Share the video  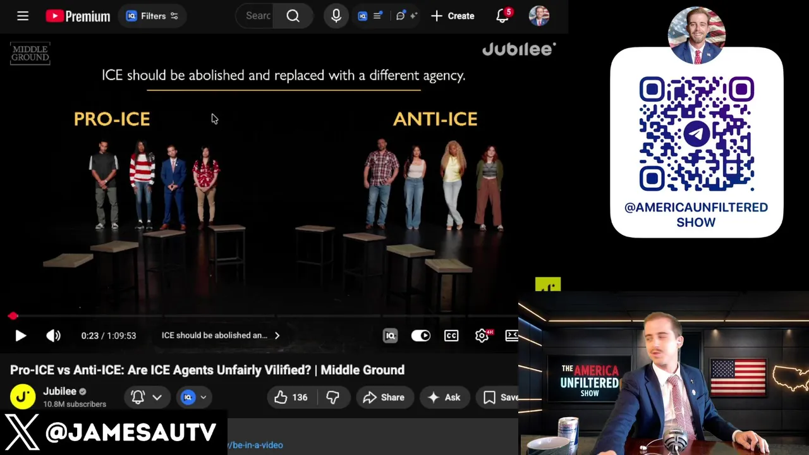(384, 397)
